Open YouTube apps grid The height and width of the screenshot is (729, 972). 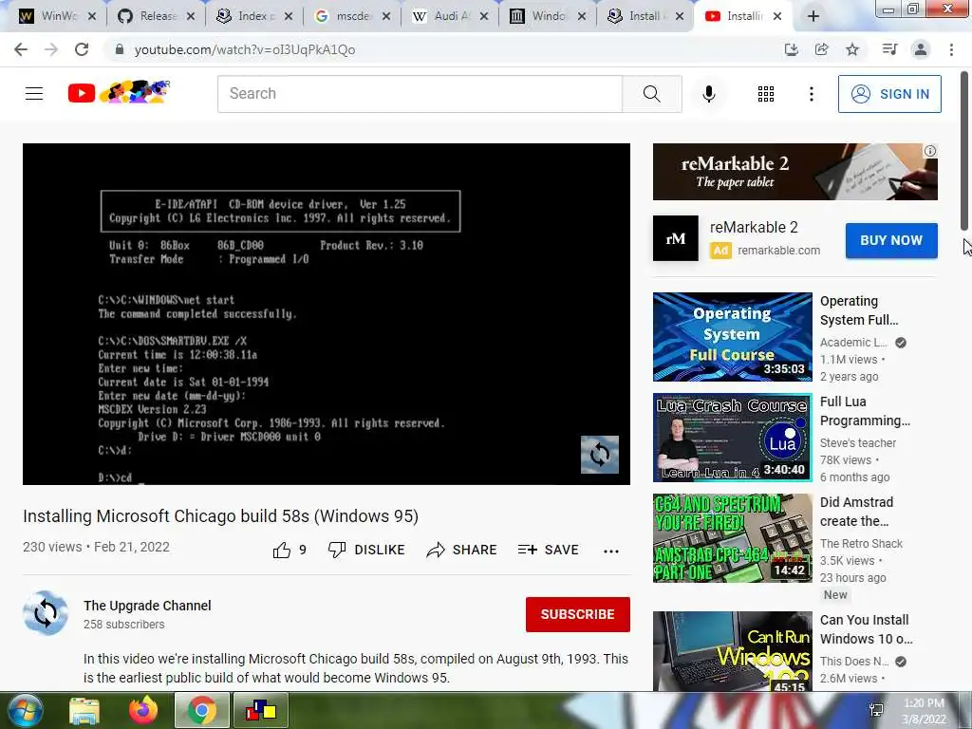[x=766, y=94]
